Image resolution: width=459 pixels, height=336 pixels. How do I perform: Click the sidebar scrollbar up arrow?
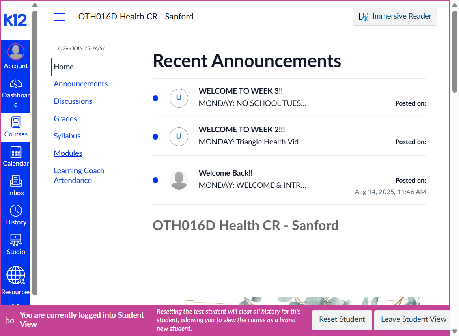(35, 5)
